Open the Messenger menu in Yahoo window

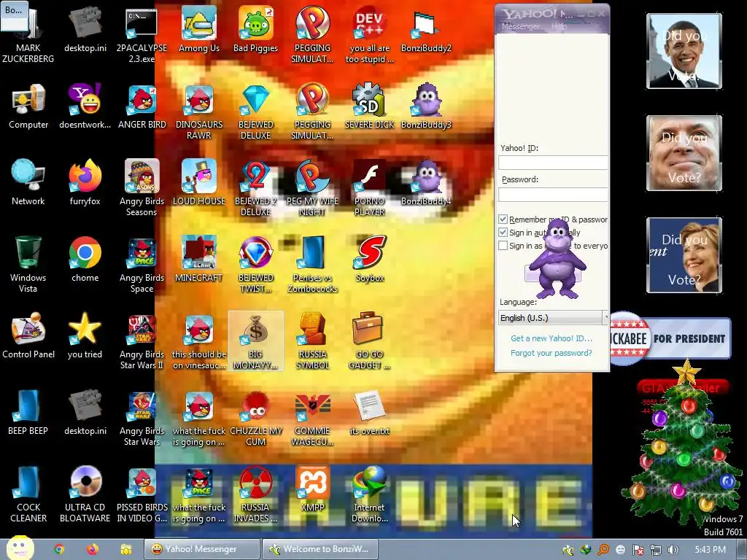point(520,27)
